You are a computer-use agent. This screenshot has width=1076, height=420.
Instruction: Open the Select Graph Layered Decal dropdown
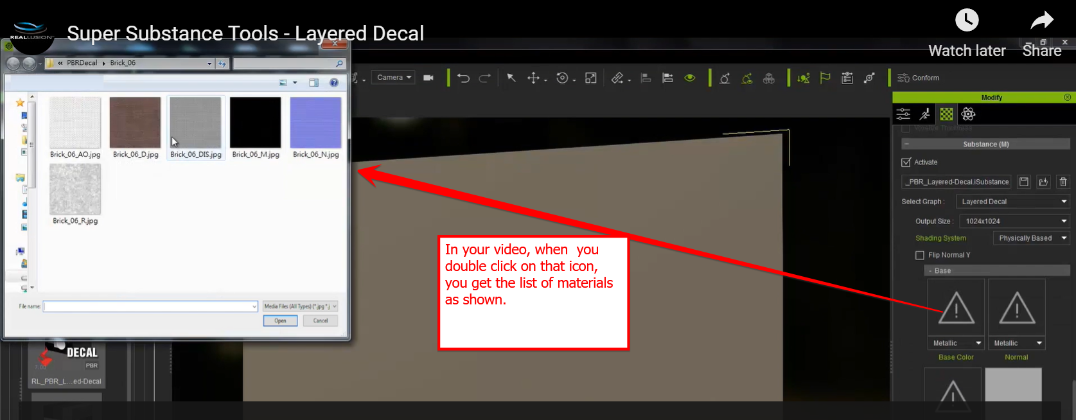click(x=1012, y=202)
